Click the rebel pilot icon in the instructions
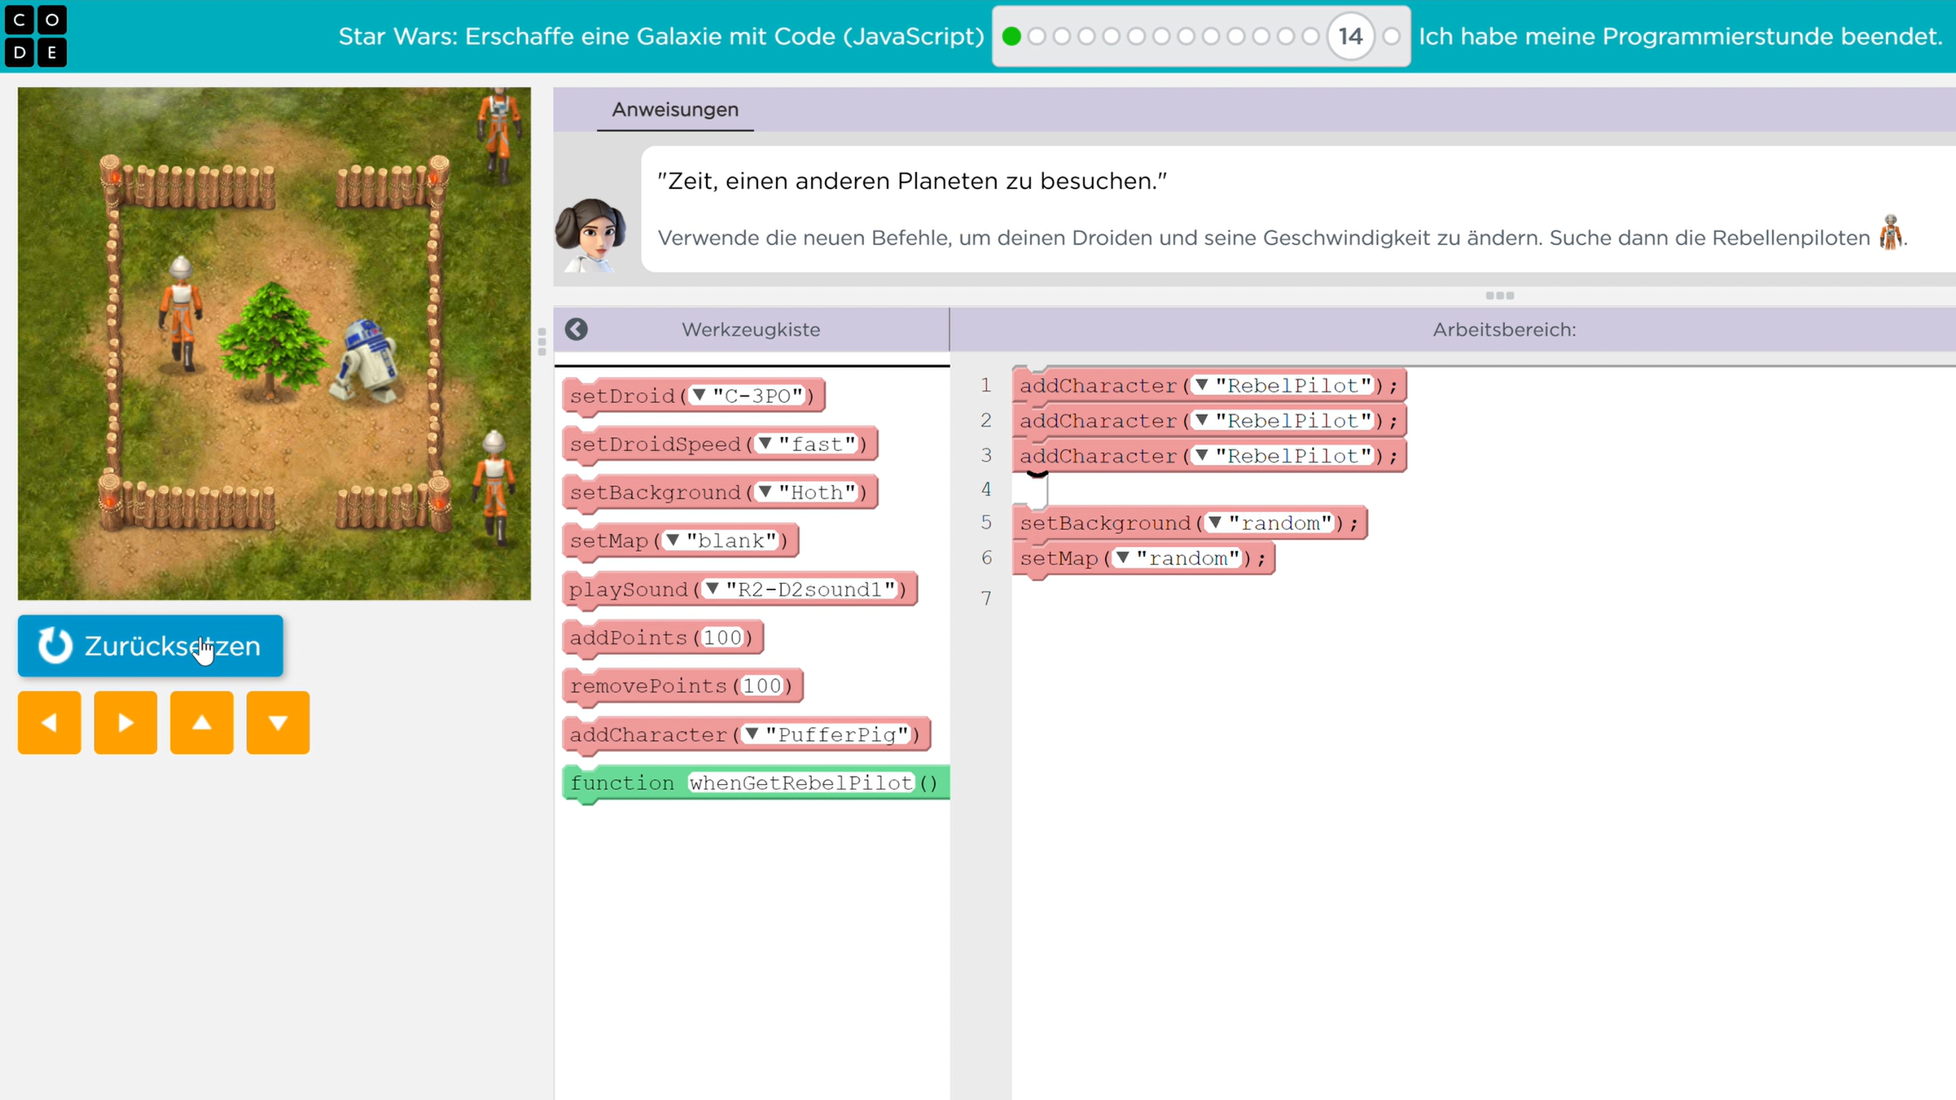The height and width of the screenshot is (1100, 1956). tap(1891, 233)
